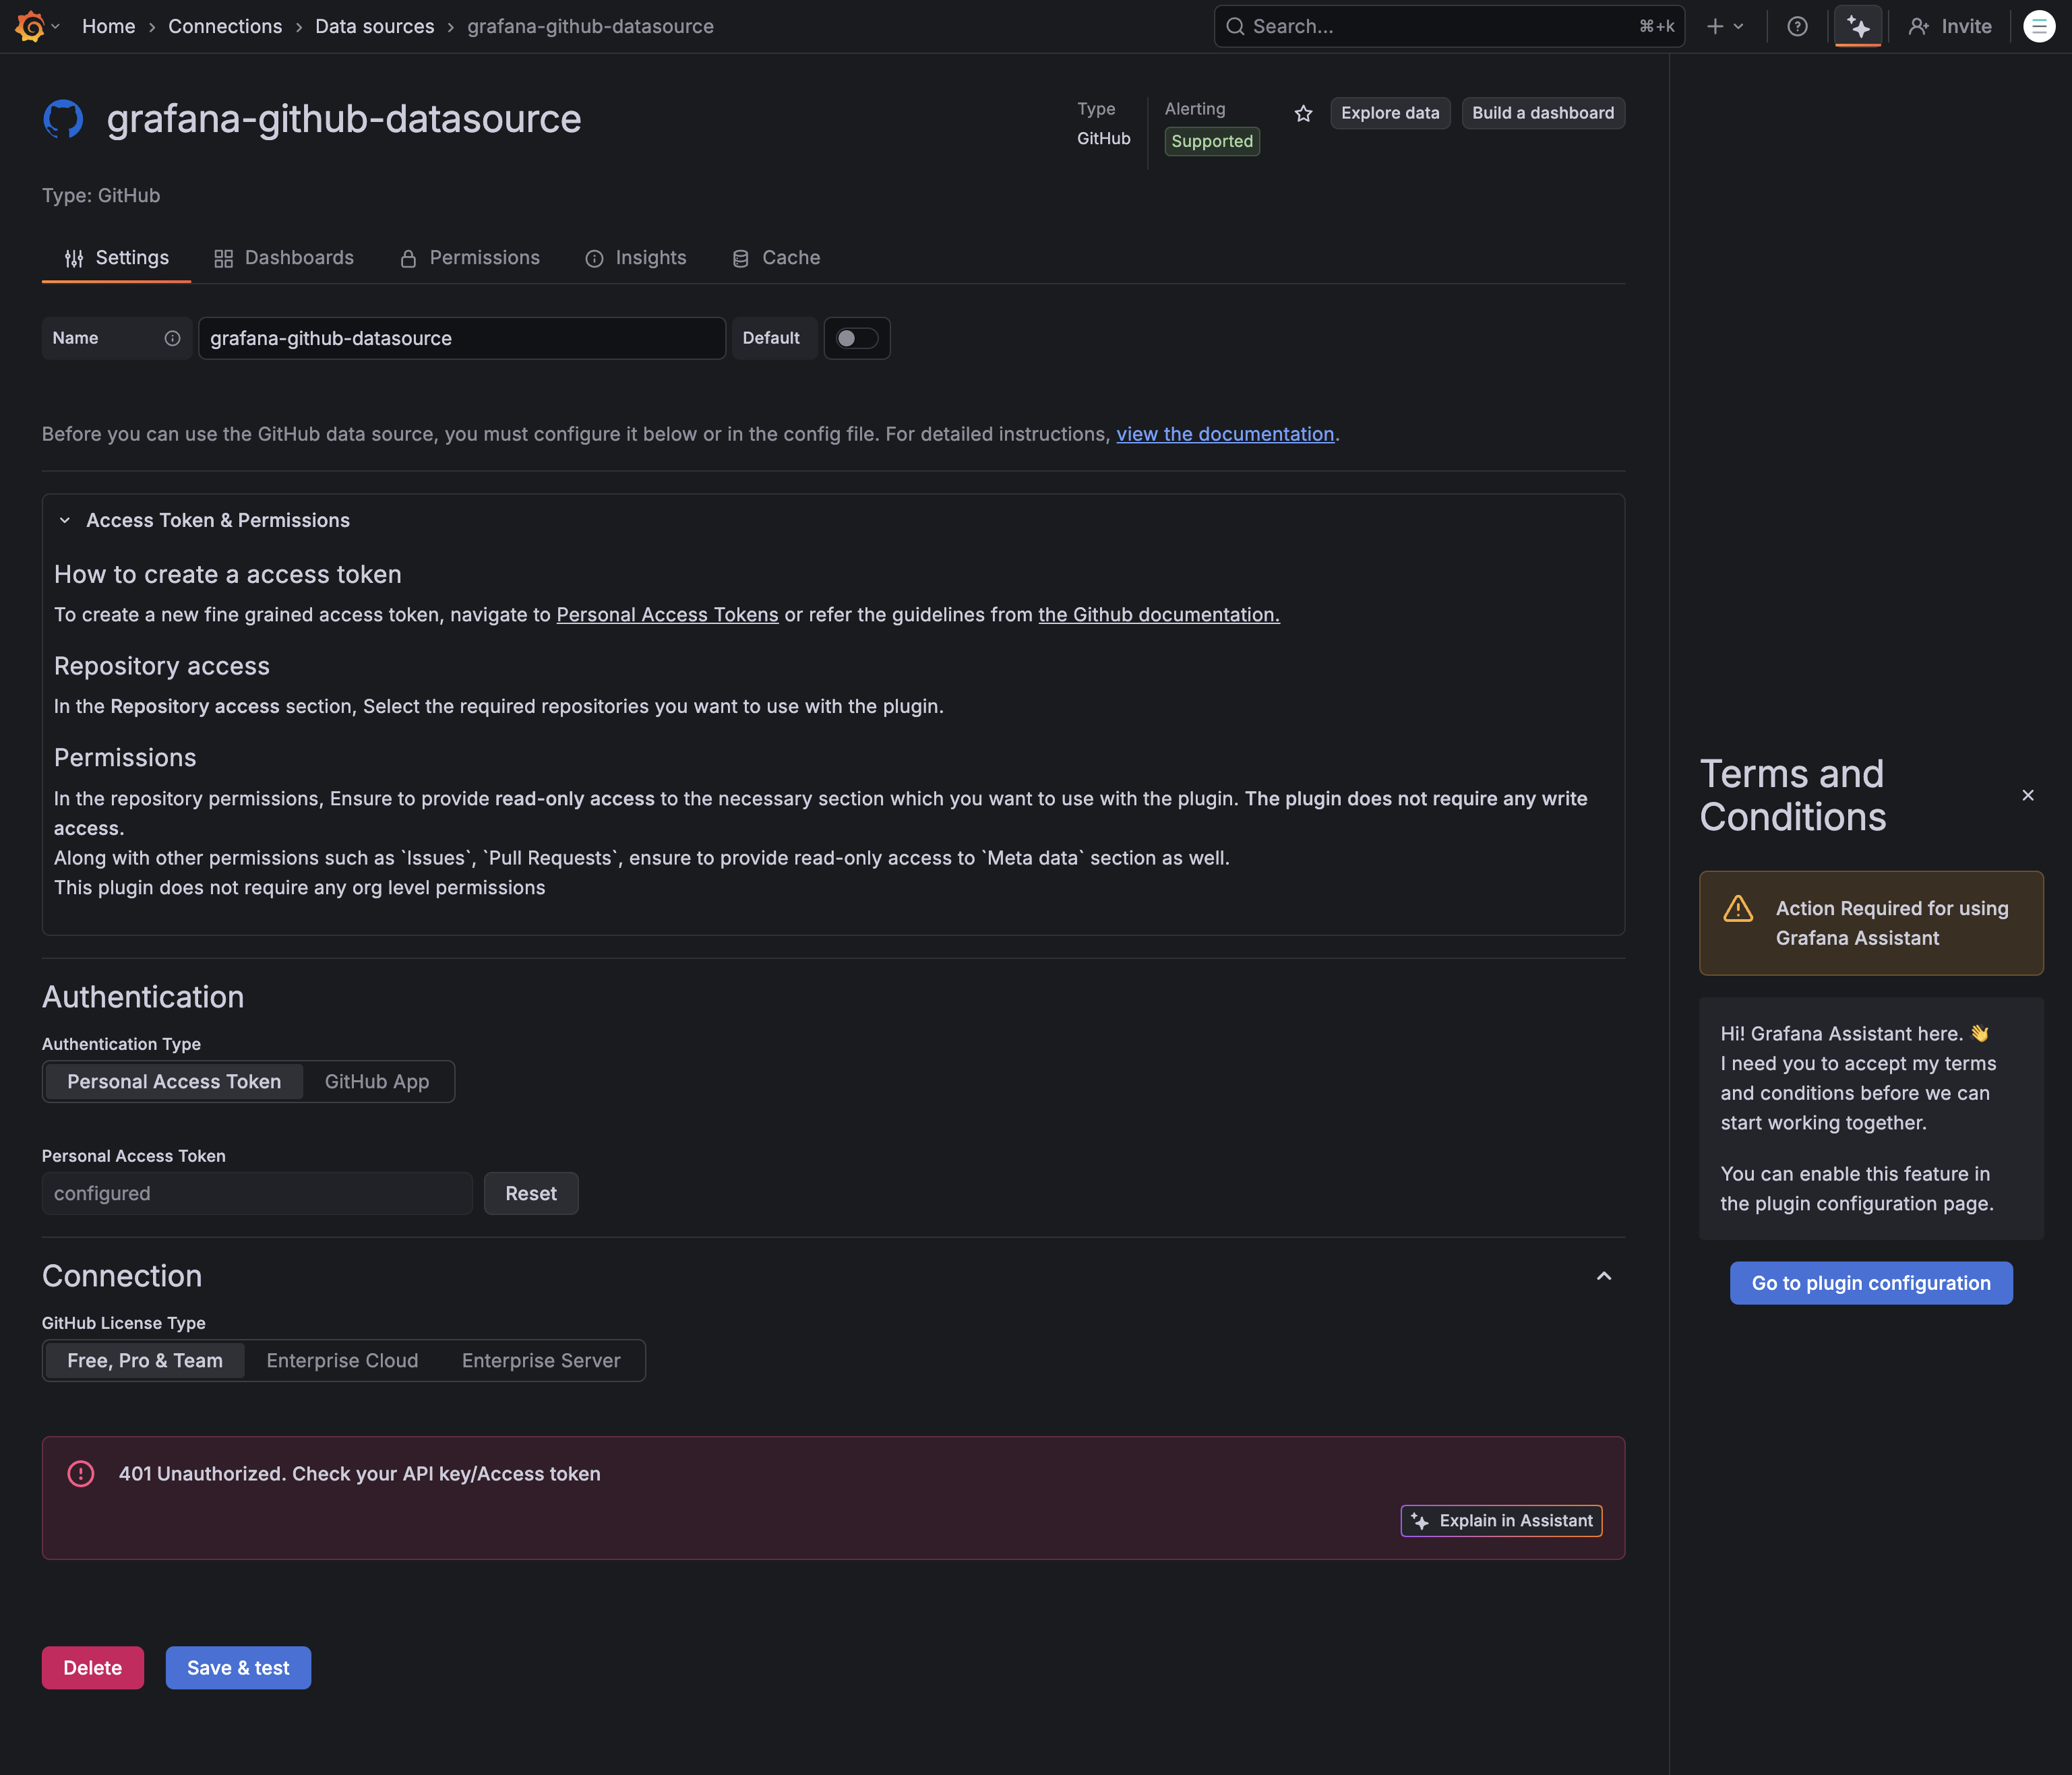
Task: Collapse Access Token & Permissions section
Action: pyautogui.click(x=65, y=520)
